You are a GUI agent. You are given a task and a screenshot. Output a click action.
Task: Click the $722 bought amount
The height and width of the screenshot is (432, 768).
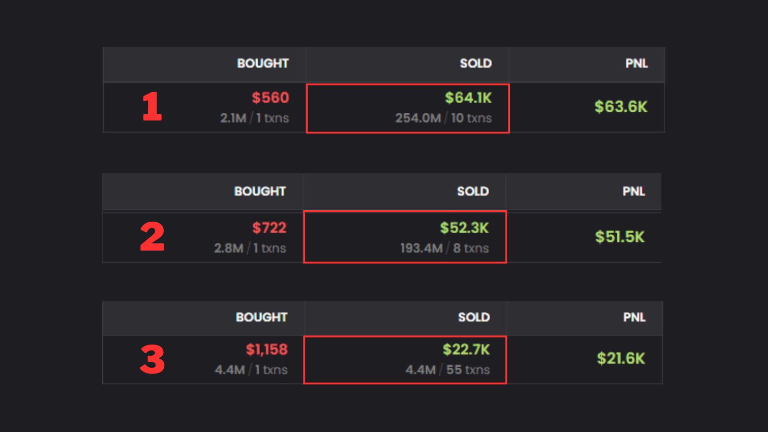[x=269, y=228]
